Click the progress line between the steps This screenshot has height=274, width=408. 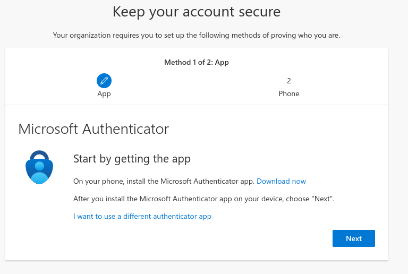pos(195,81)
